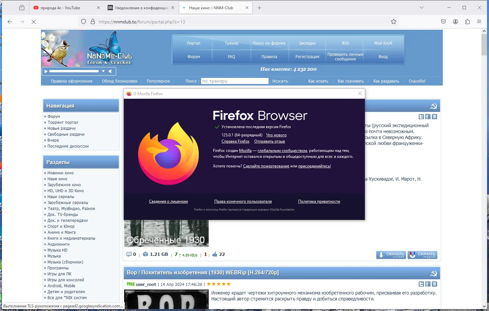This screenshot has width=489, height=311.
Task: Open the Firefox account panel
Action: click(x=455, y=22)
